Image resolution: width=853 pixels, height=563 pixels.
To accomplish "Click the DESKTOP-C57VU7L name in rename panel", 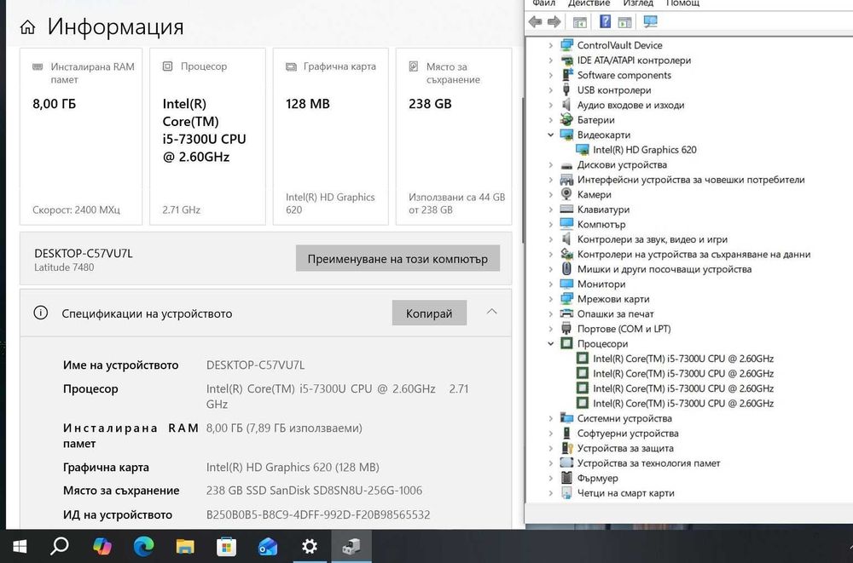I will [x=84, y=253].
